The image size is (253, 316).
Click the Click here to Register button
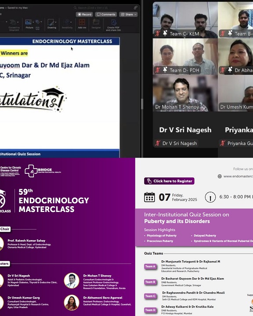pos(169,181)
